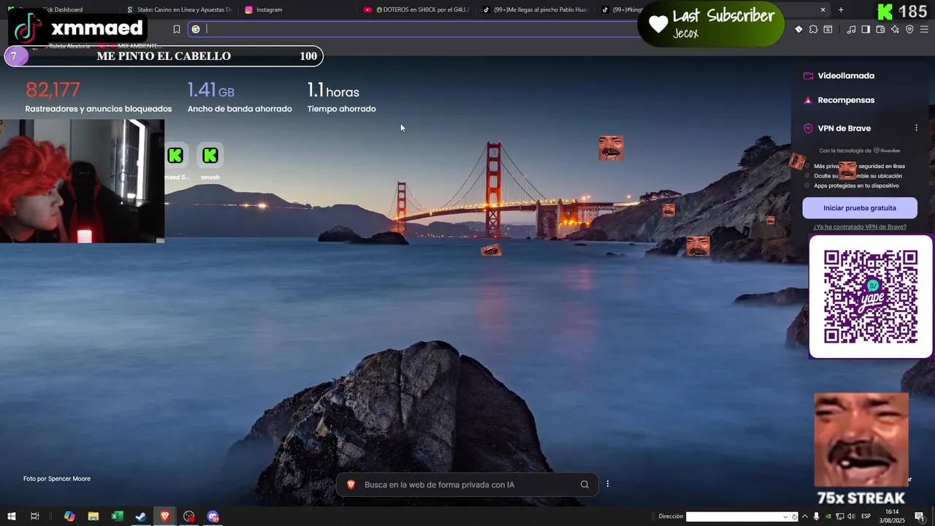Open File Explorer from the taskbar

(x=93, y=517)
